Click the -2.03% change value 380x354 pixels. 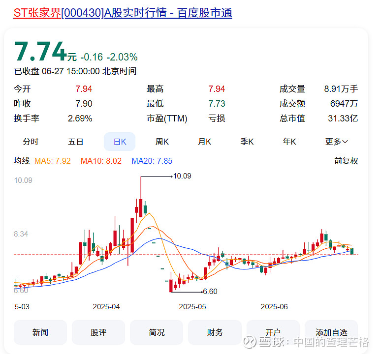(122, 57)
